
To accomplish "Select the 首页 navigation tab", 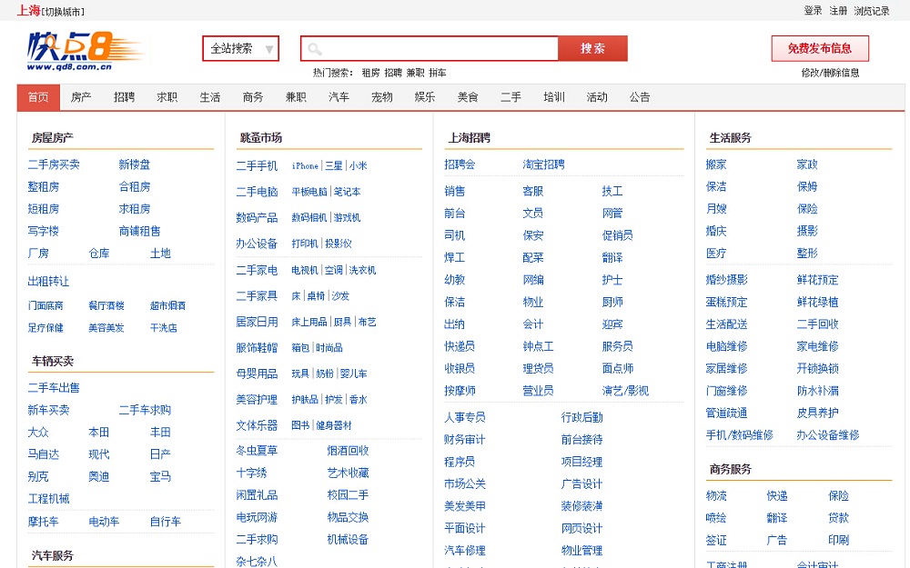I will (38, 97).
